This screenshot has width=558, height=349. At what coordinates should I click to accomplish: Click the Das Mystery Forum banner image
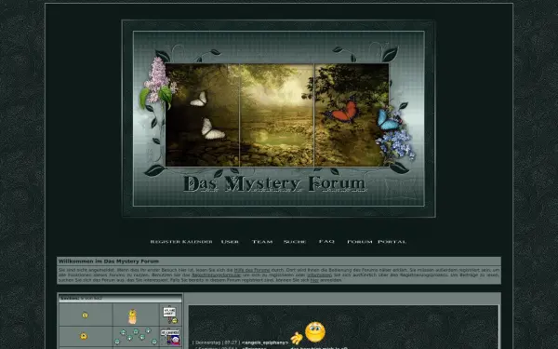(279, 118)
